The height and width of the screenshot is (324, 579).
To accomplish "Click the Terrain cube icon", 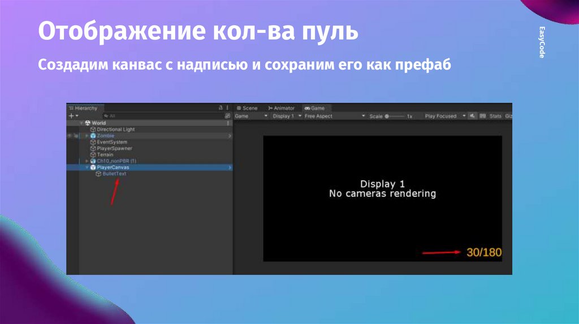I will 93,155.
